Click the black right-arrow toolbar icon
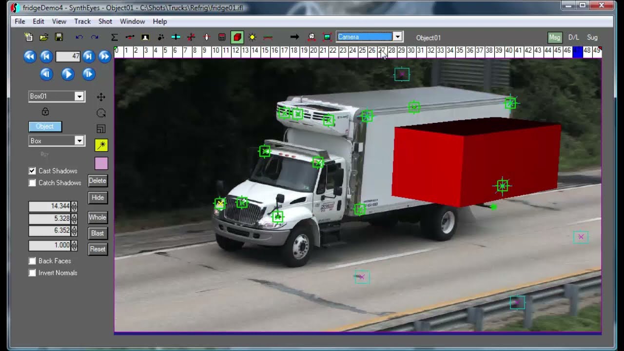Image resolution: width=624 pixels, height=351 pixels. click(x=294, y=37)
